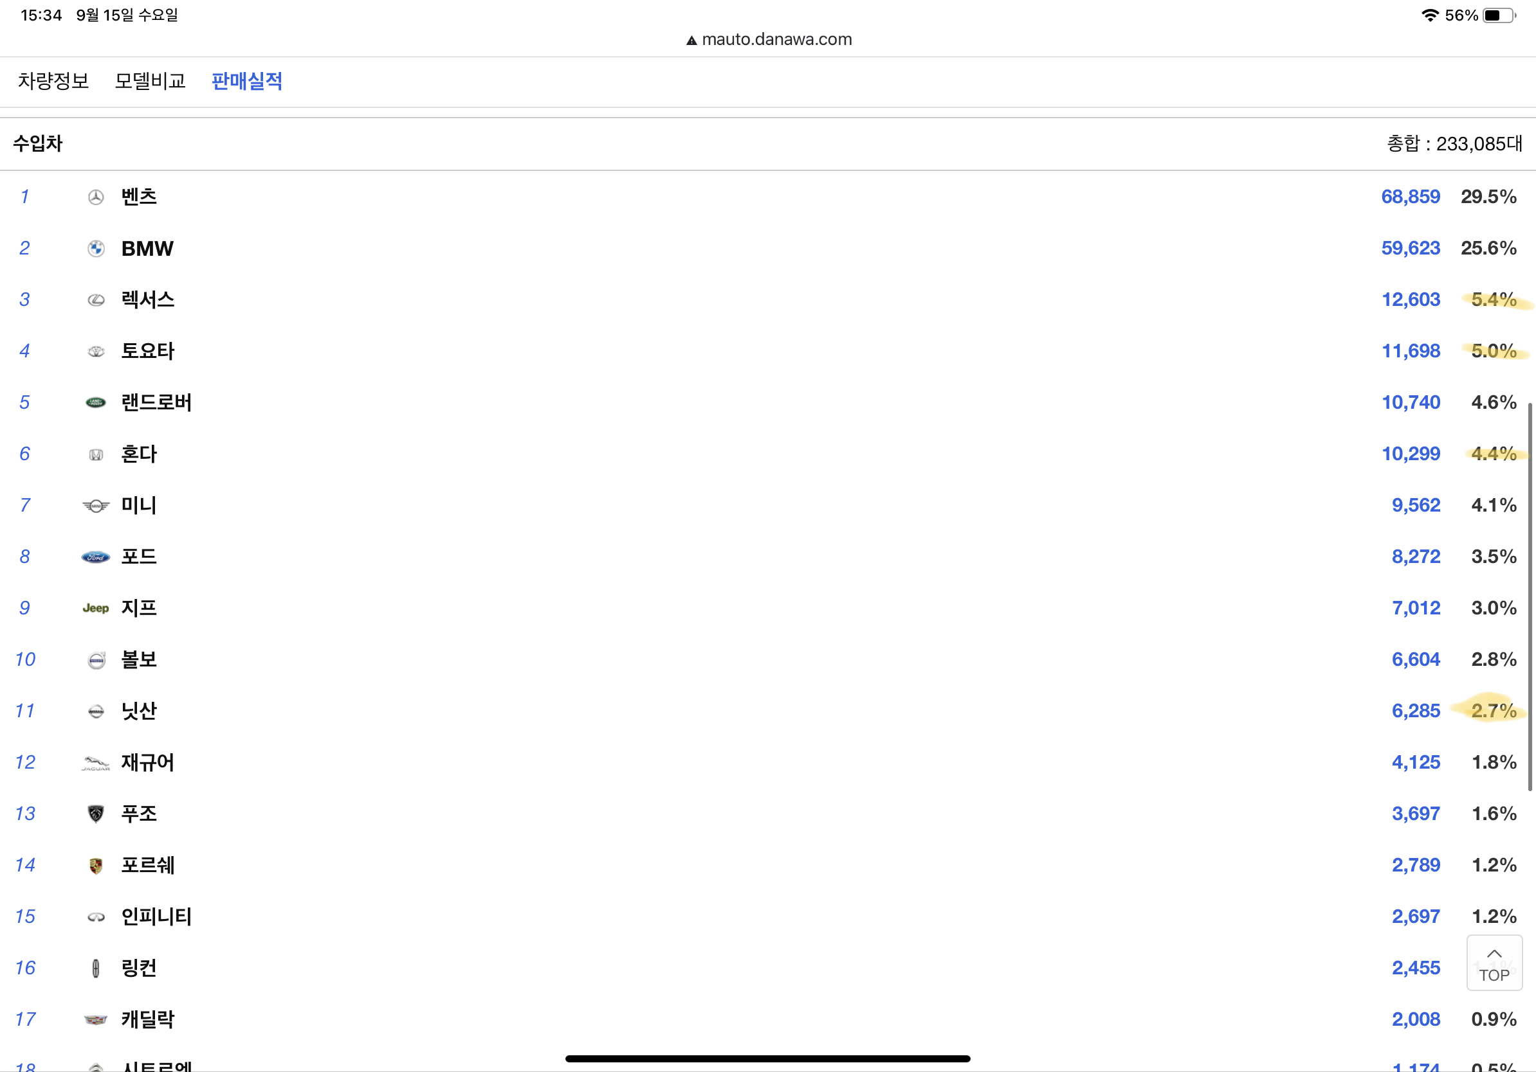Open the 렉서스 brand link

pos(147,299)
